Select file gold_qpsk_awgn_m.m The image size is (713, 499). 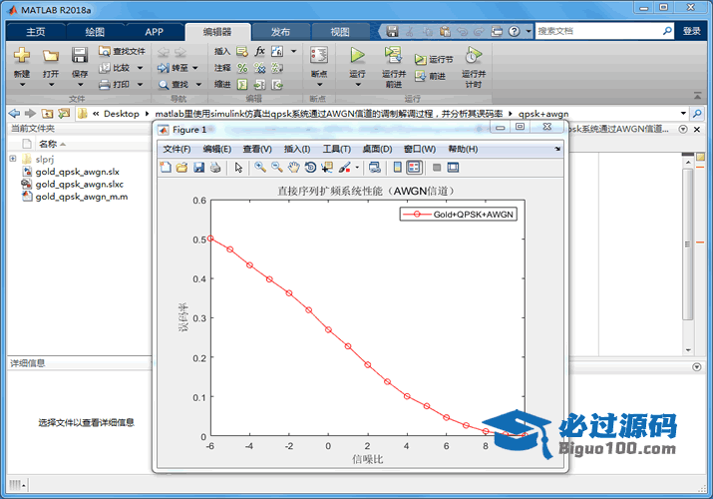(x=82, y=197)
